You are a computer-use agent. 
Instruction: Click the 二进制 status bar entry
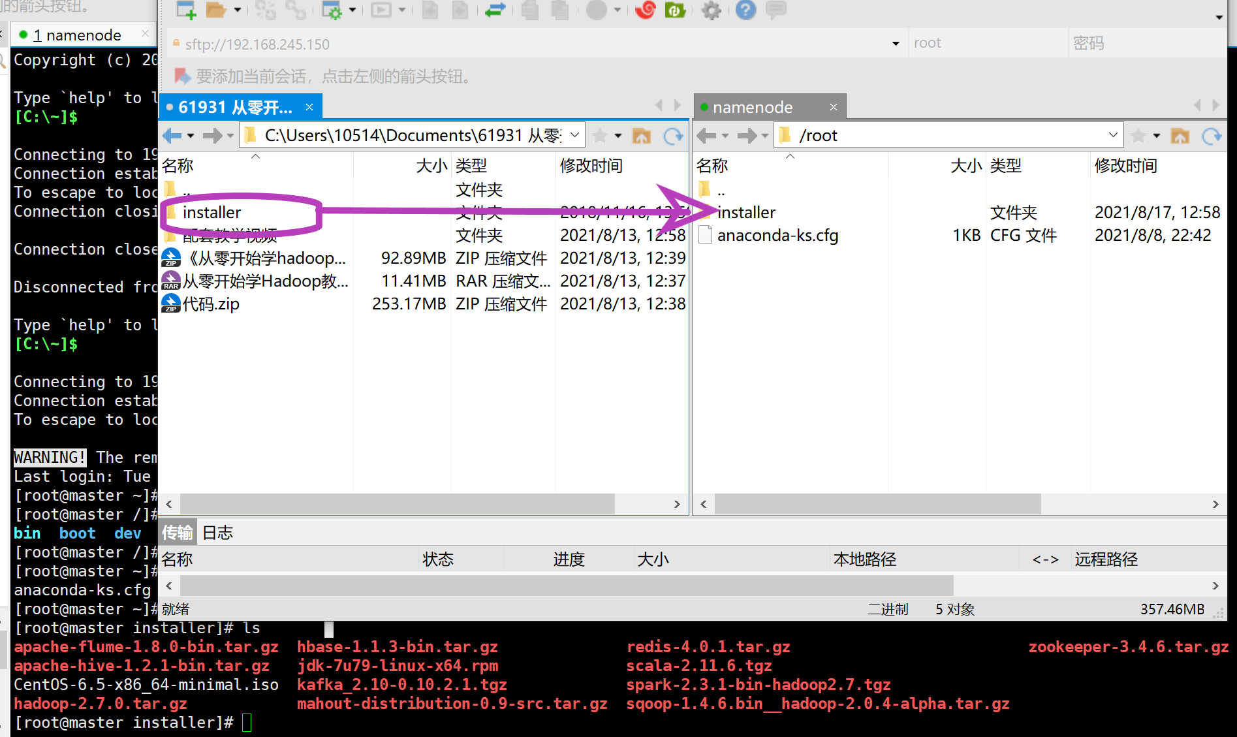[x=888, y=609]
